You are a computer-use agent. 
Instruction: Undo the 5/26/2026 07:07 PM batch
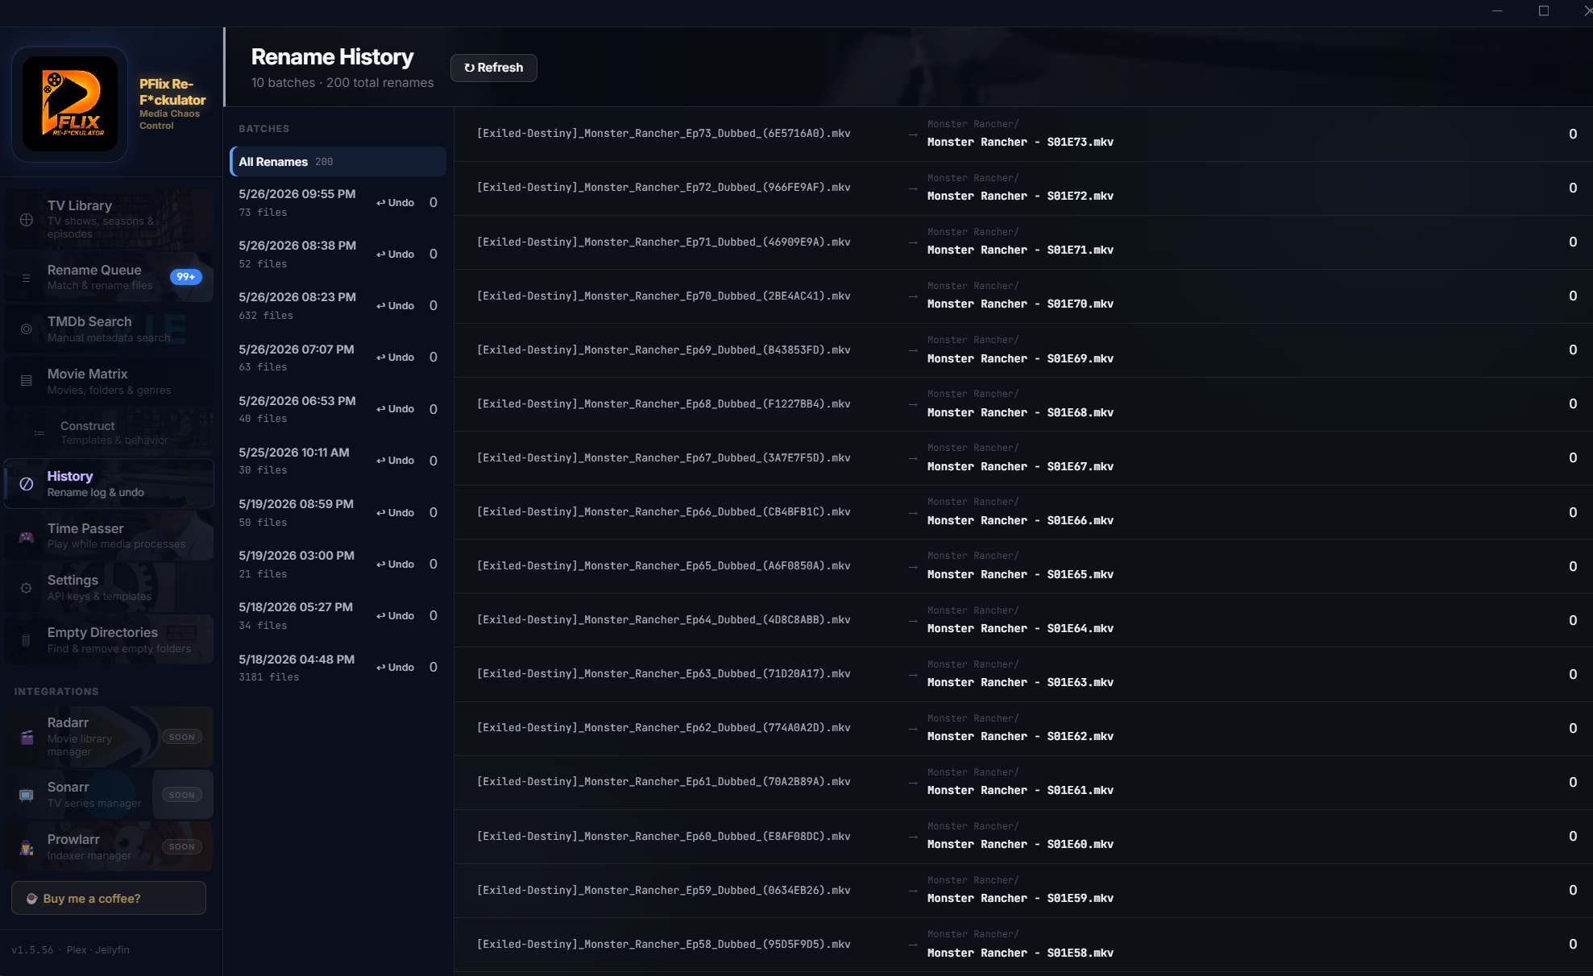396,358
